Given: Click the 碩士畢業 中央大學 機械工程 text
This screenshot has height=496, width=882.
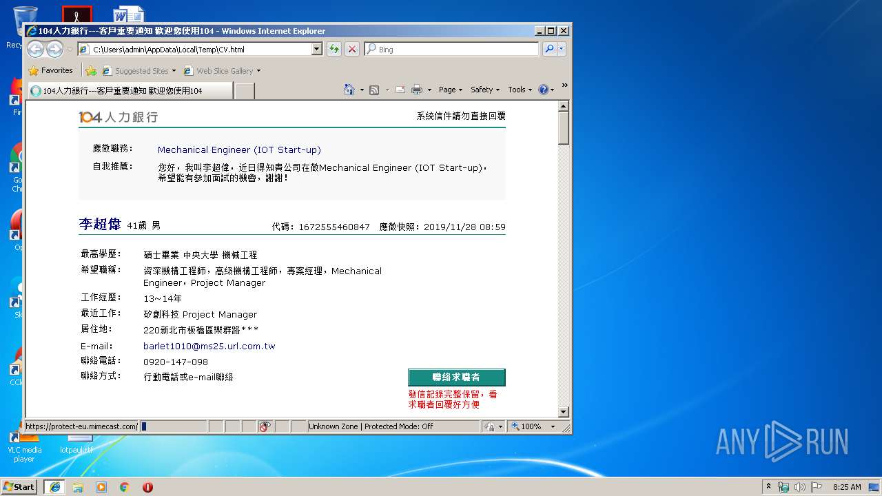Looking at the screenshot, I should (201, 255).
